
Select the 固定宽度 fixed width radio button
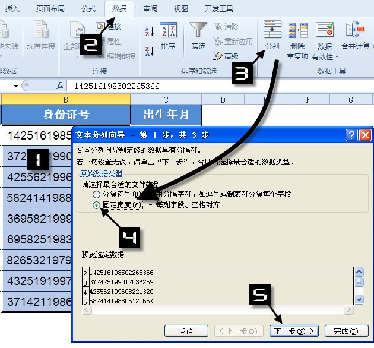pyautogui.click(x=97, y=205)
